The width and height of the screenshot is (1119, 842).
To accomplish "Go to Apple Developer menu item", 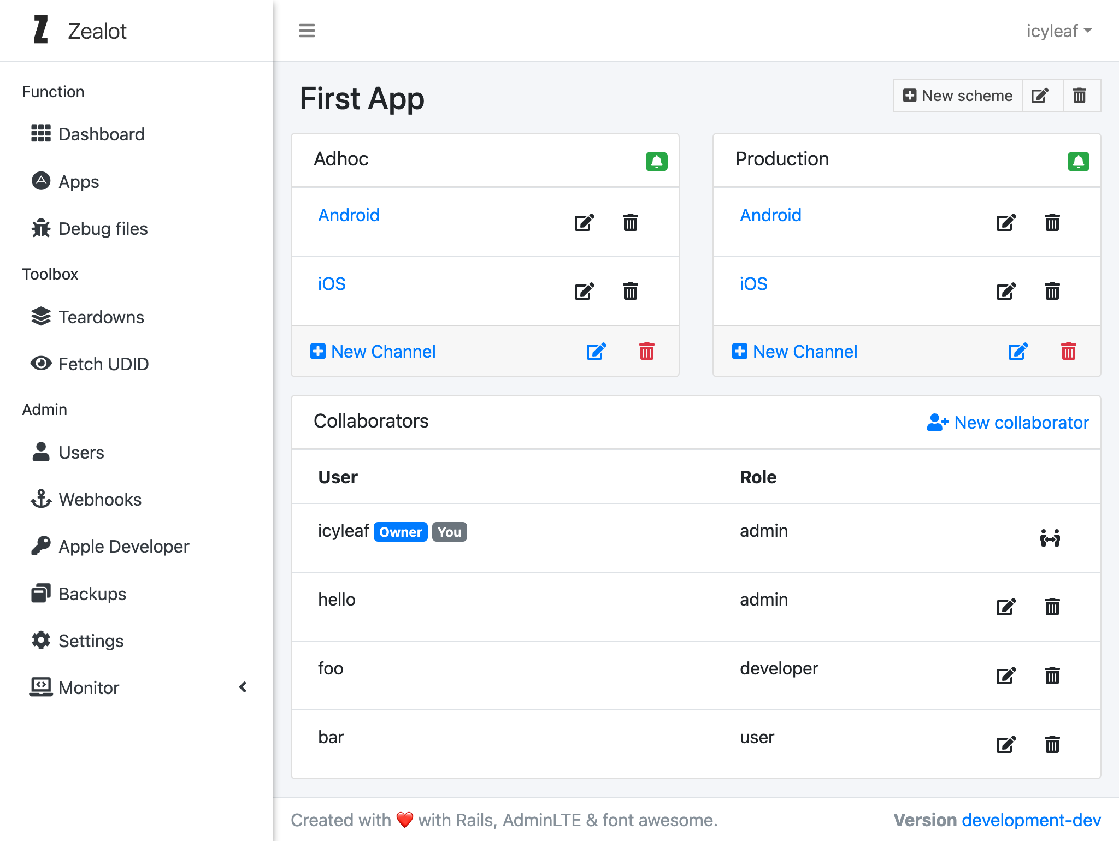I will 123,546.
